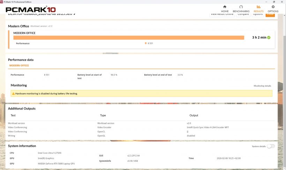Click the orange Performance legend square
The image size is (286, 170).
(146, 43)
